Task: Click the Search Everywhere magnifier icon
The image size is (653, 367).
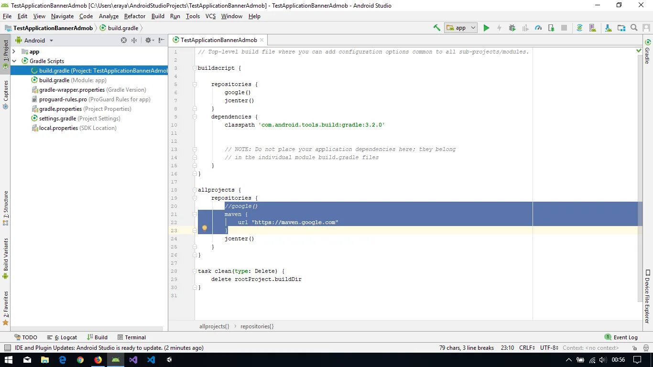Action: tap(634, 28)
